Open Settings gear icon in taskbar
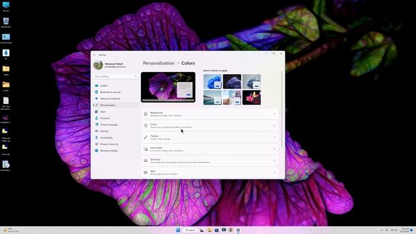Screen dimensions: 416x234 pyautogui.click(x=238, y=230)
